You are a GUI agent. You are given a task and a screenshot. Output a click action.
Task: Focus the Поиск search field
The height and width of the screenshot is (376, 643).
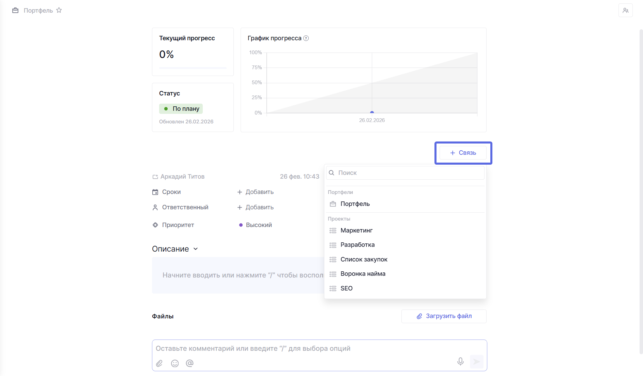tap(409, 173)
